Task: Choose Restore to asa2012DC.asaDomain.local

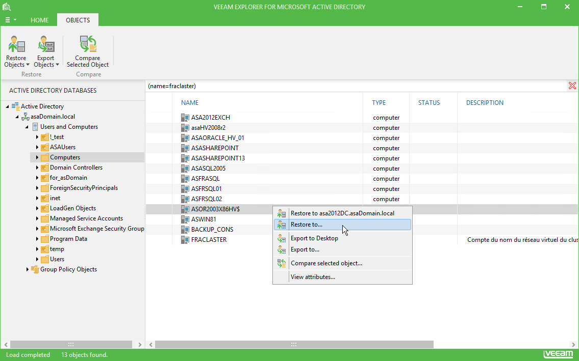Action: 342,213
